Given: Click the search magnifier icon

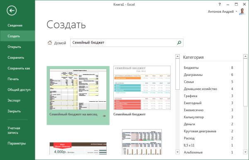Looking at the screenshot, I should pyautogui.click(x=179, y=43).
